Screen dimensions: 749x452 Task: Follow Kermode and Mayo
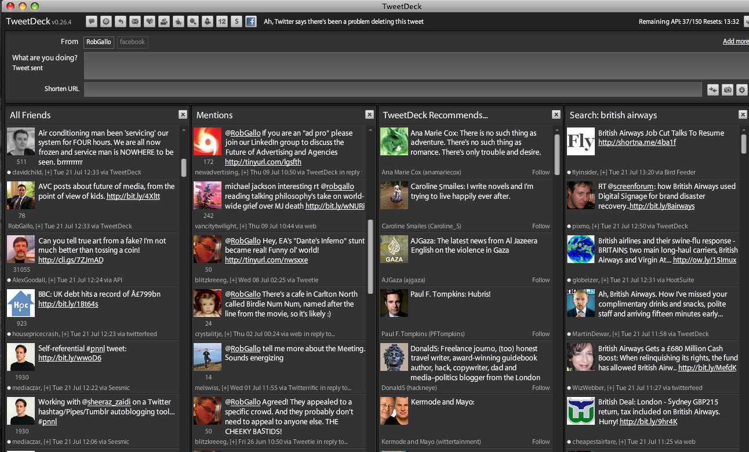pos(541,442)
